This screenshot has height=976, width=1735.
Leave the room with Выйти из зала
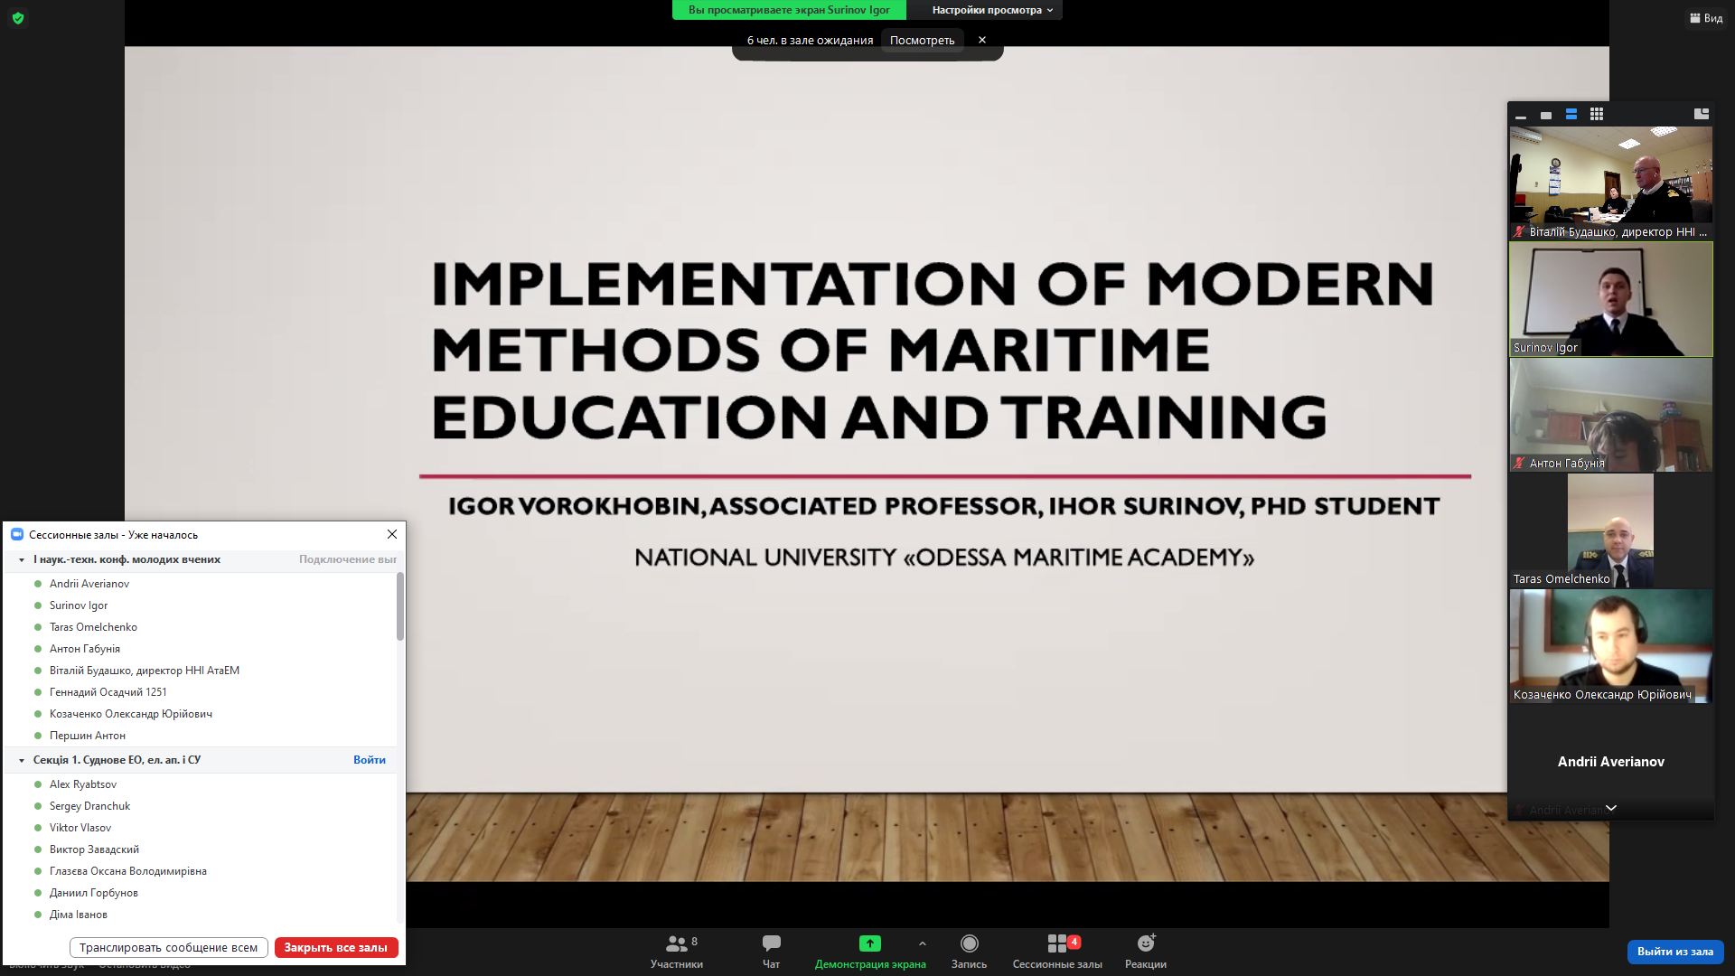point(1675,952)
